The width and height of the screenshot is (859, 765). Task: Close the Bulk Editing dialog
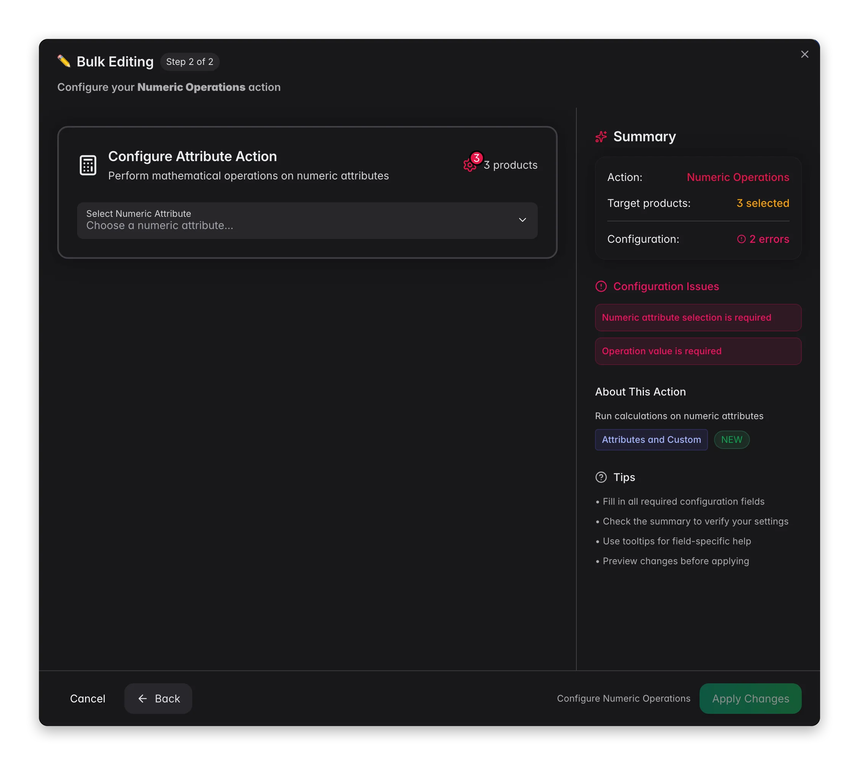pyautogui.click(x=804, y=54)
